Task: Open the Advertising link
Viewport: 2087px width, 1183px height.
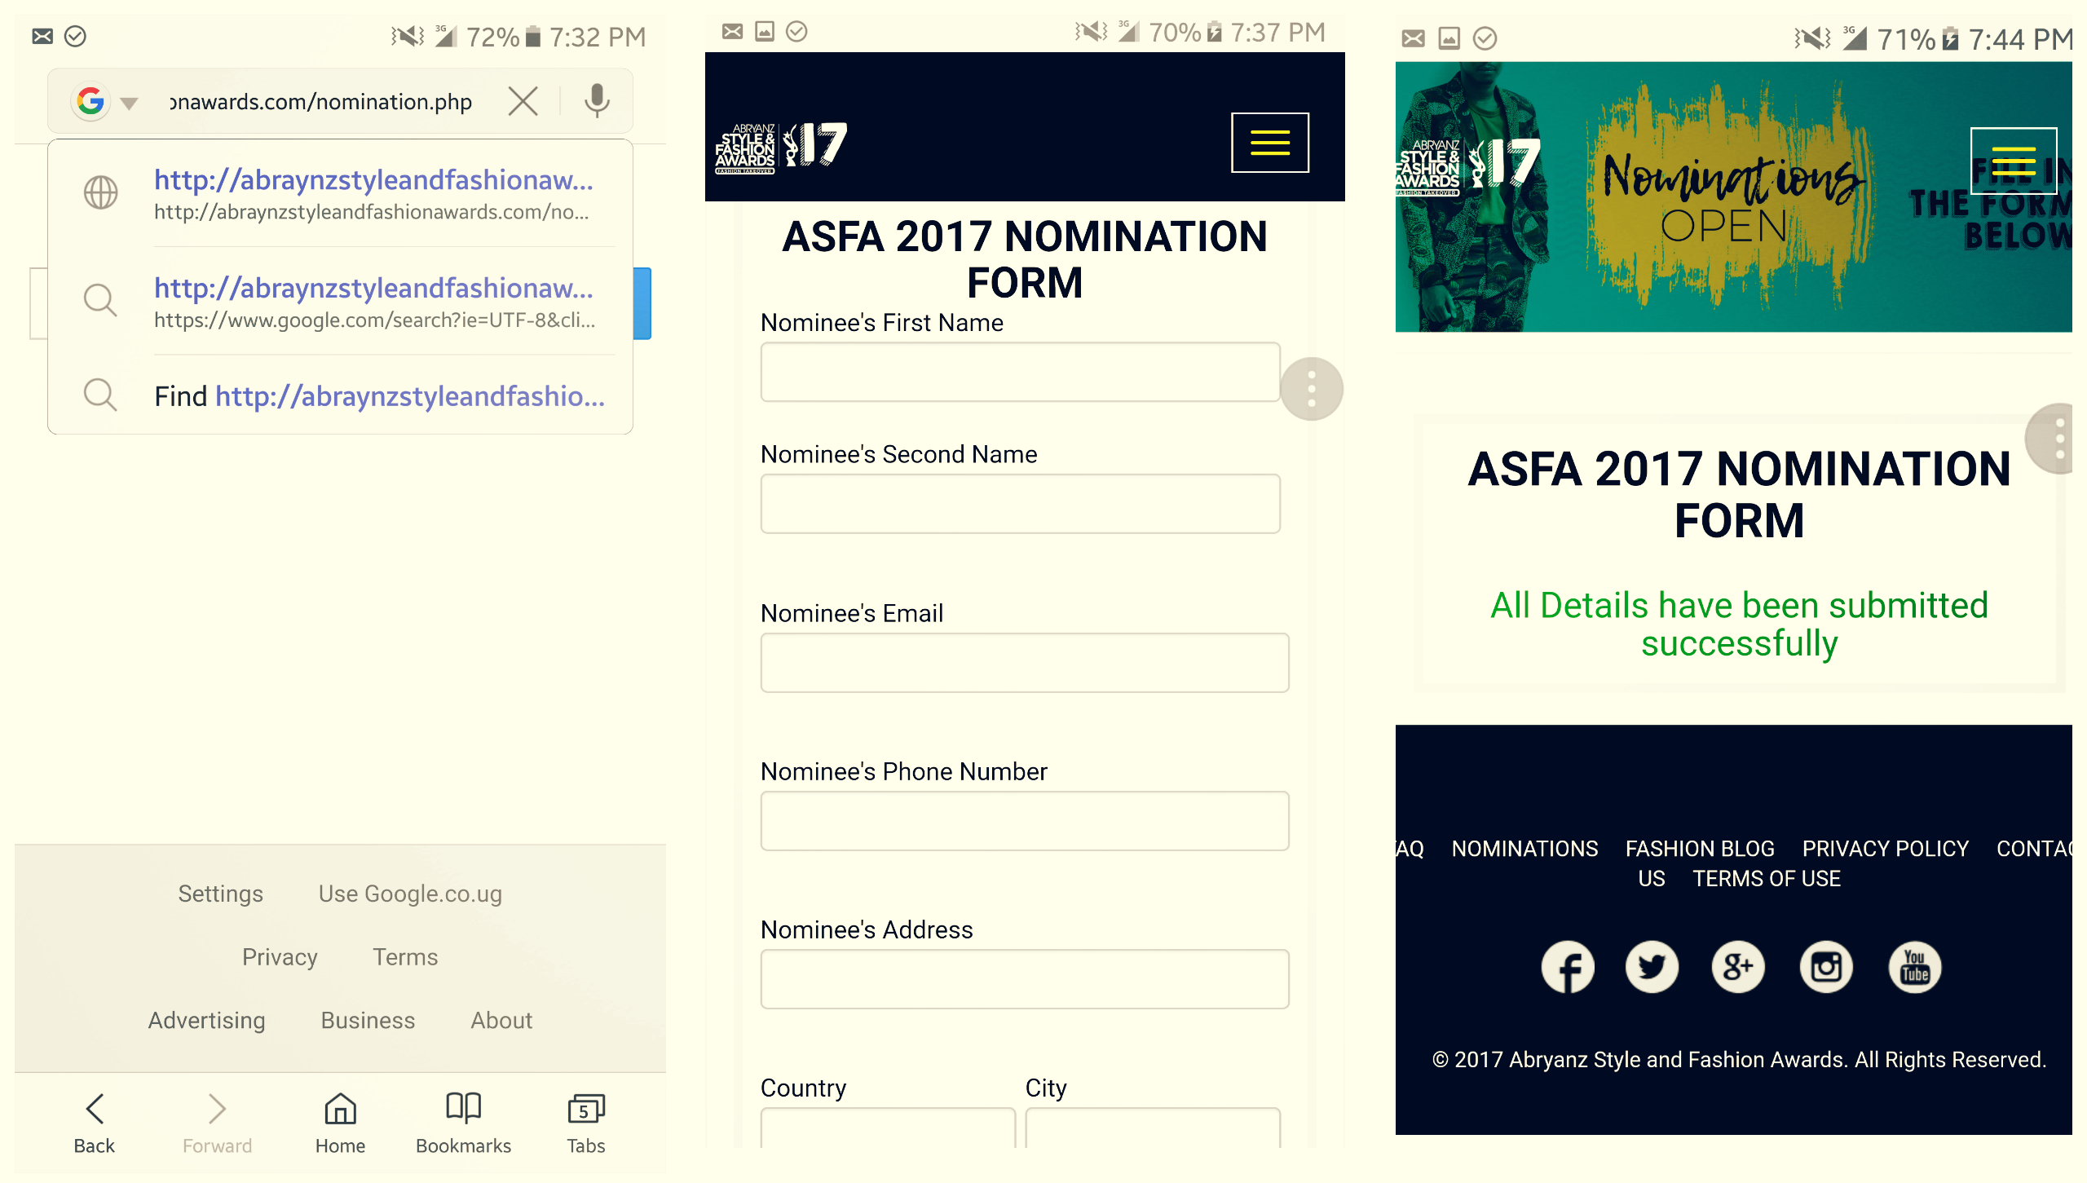Action: tap(206, 1020)
